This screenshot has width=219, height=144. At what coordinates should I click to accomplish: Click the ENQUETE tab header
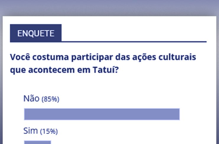click(35, 33)
